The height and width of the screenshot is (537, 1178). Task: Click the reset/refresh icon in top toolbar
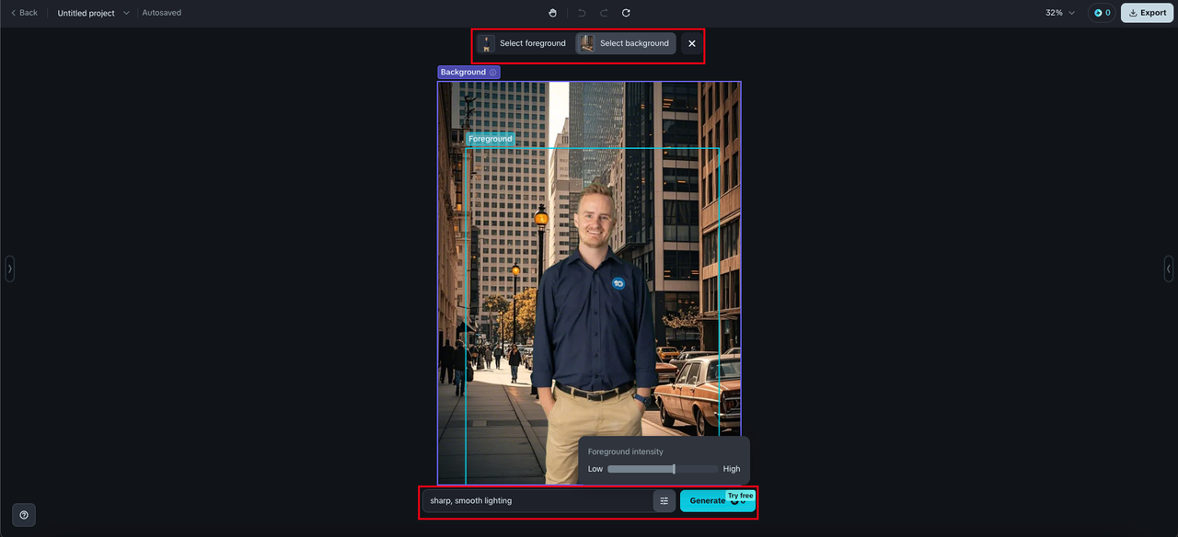[626, 13]
